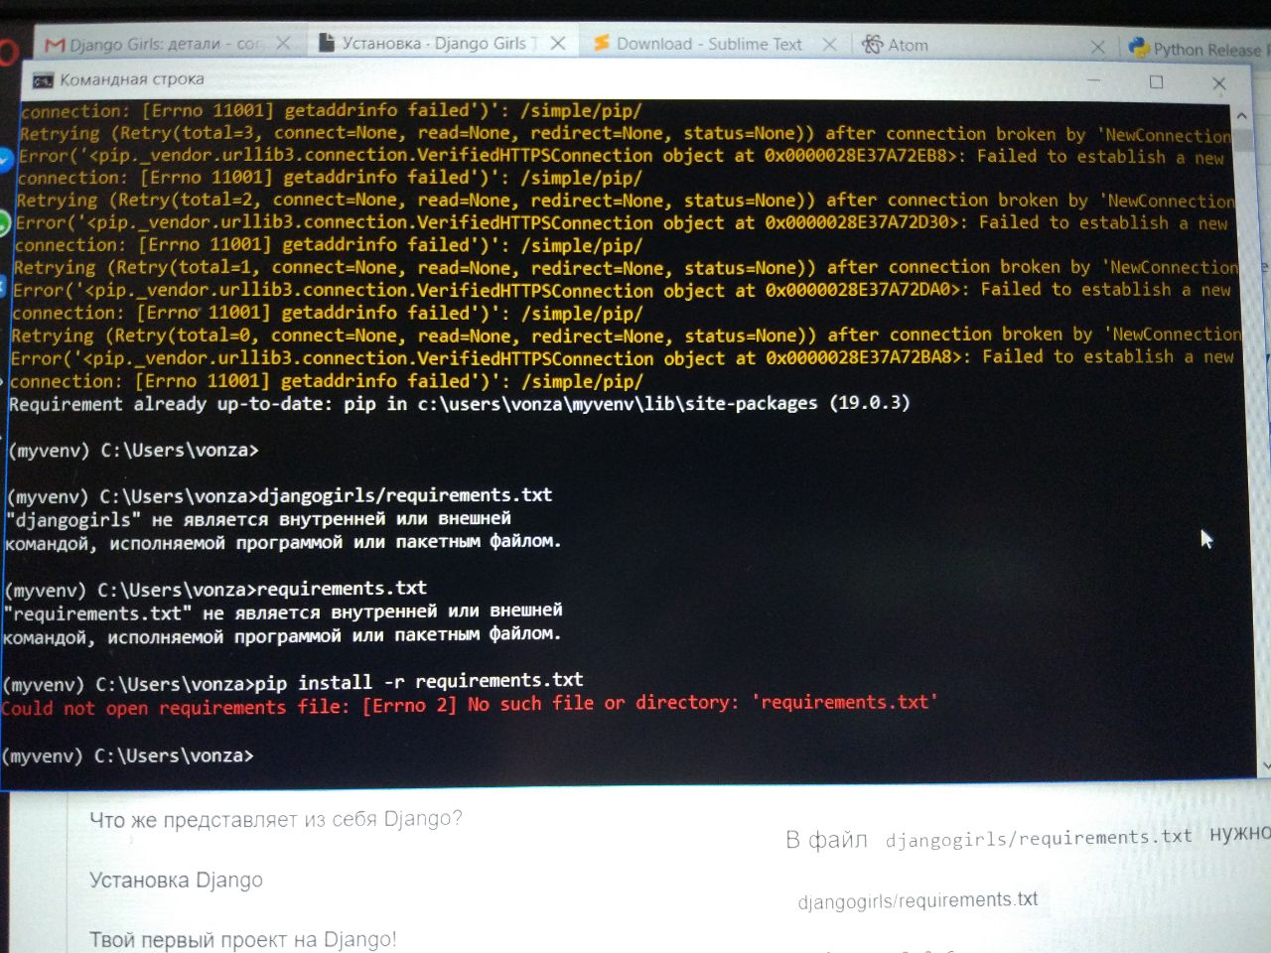Click 'djangogirls/requirements.txt' code in page text
Viewport: 1271px width, 953px height.
coord(1038,838)
